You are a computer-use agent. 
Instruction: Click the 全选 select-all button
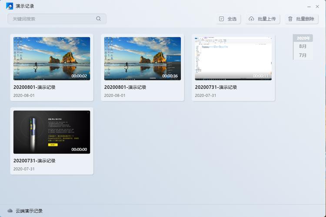click(228, 19)
